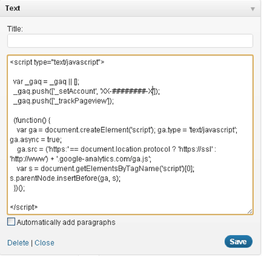Collapse the Text widget with the arrow

tap(253, 9)
